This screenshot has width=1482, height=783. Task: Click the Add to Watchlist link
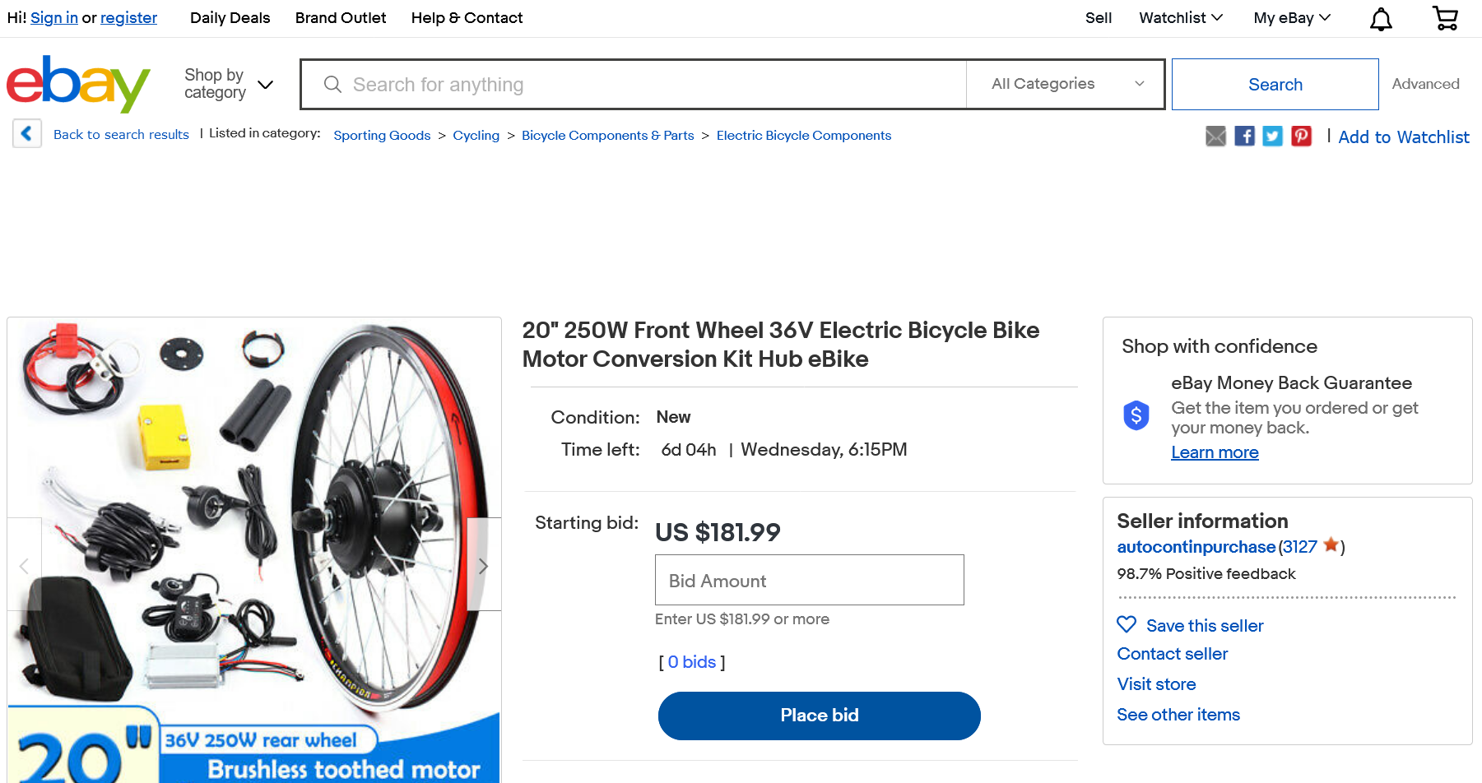click(1403, 137)
